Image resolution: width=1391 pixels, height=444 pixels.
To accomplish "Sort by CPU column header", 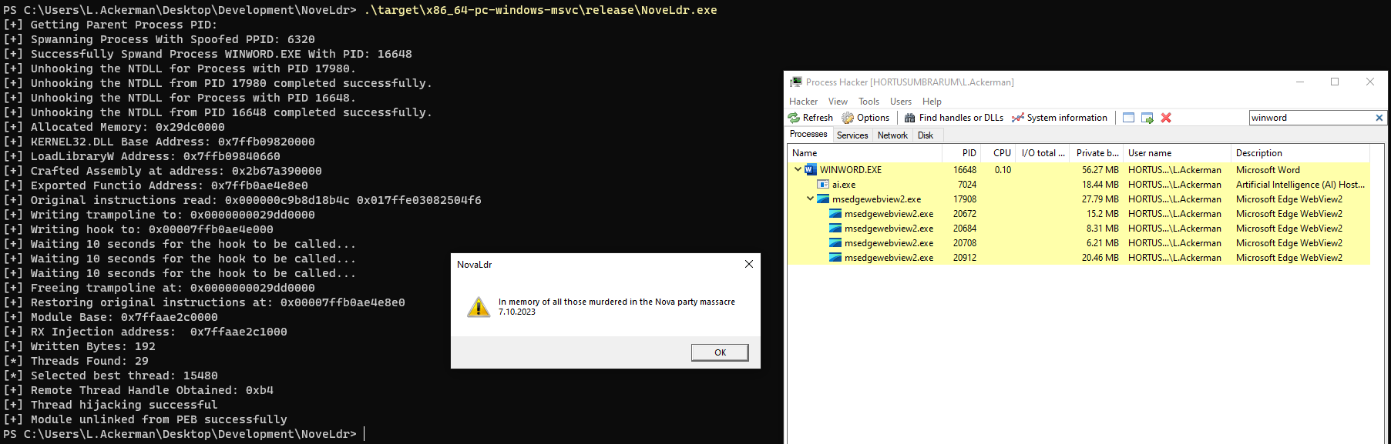I will [998, 153].
